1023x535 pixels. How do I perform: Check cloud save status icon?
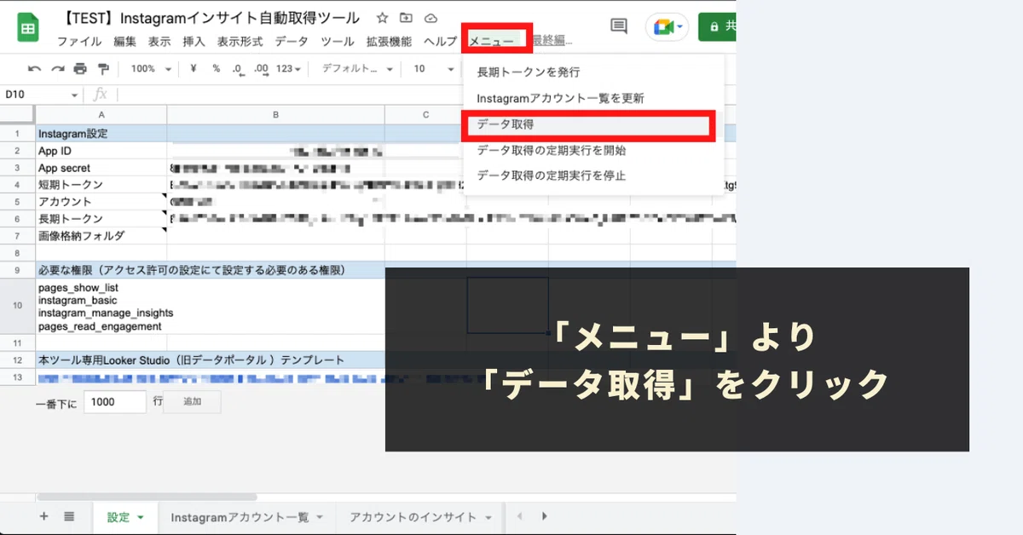[431, 19]
